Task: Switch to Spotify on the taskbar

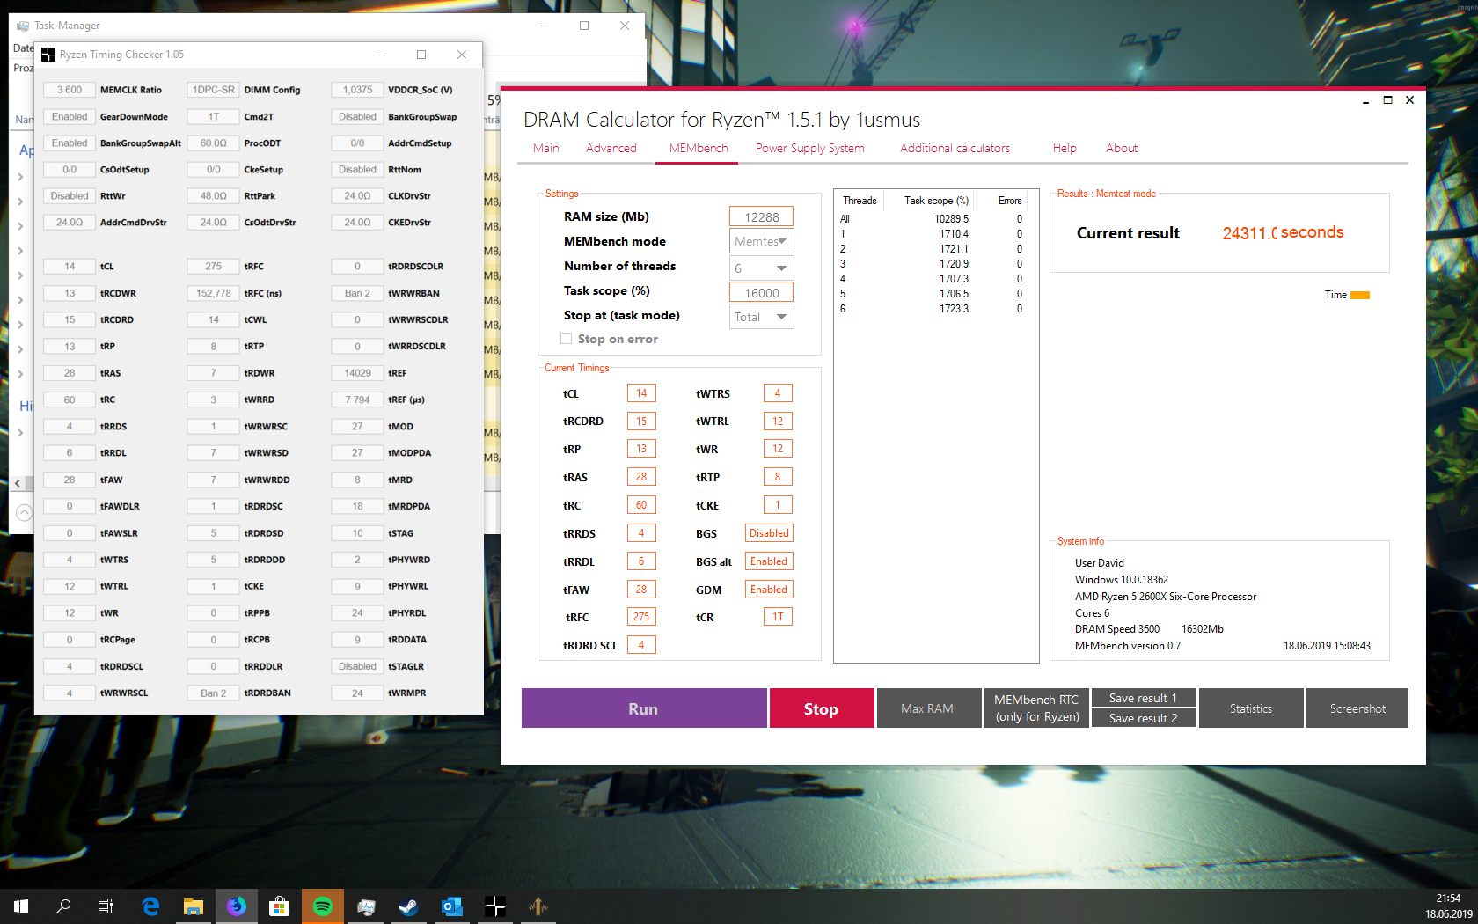Action: coord(323,906)
